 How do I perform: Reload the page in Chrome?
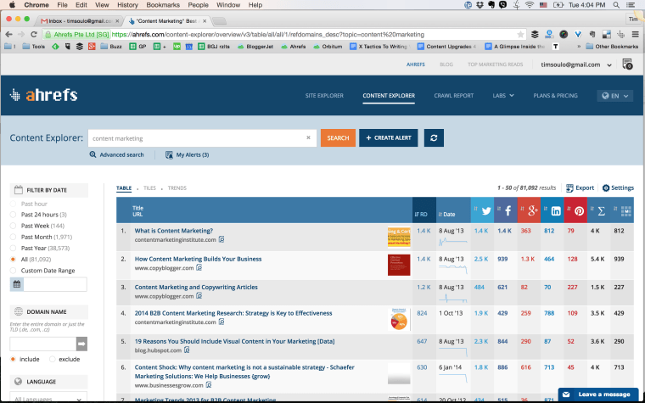34,35
